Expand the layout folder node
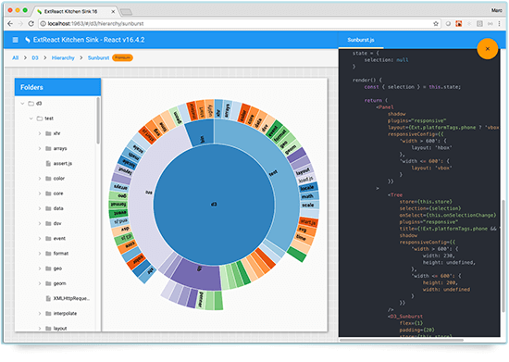The height and width of the screenshot is (362, 509). 40,329
